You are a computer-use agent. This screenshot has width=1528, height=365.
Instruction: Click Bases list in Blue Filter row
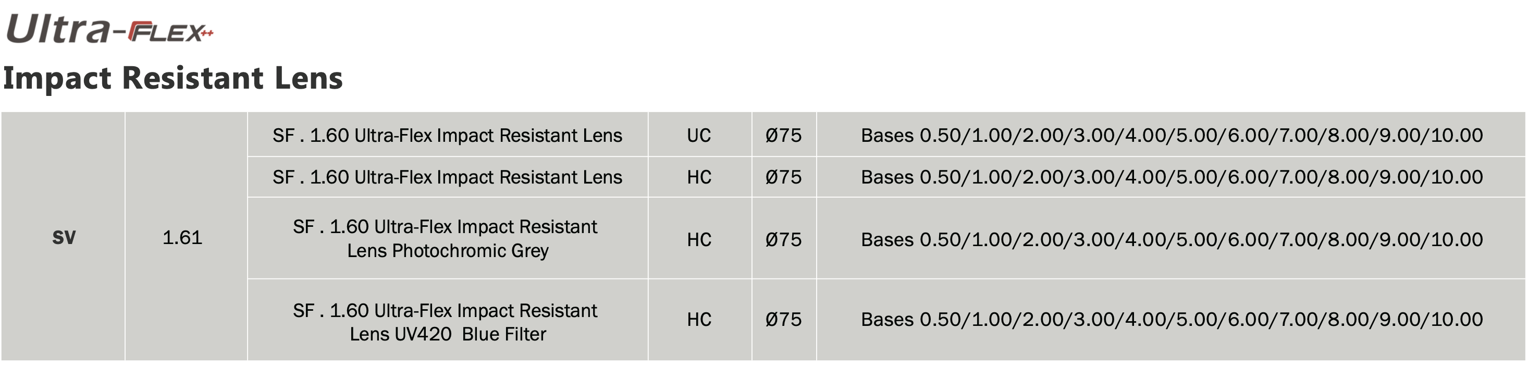coord(1172,319)
